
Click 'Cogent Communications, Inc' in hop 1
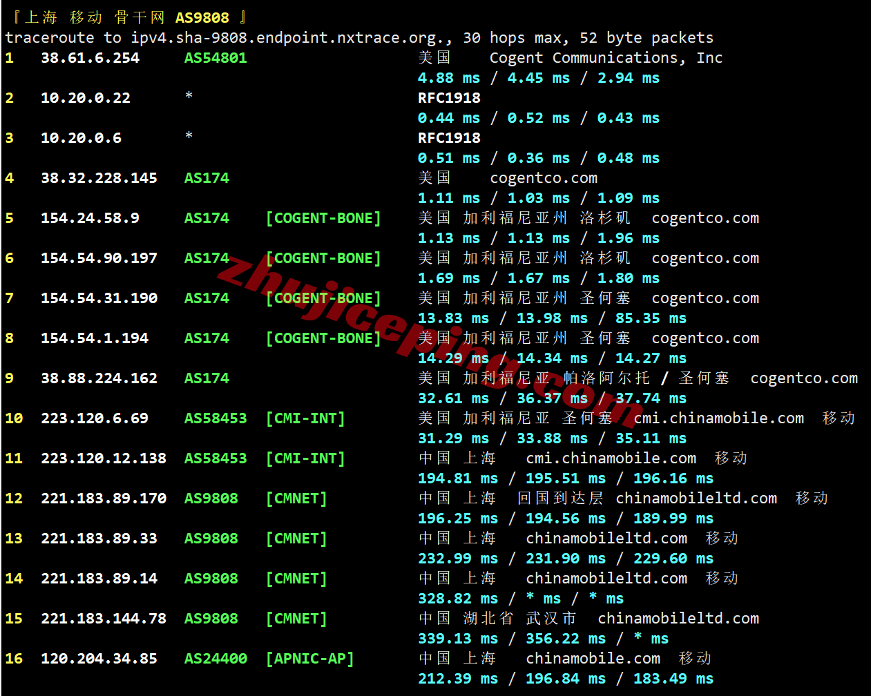pyautogui.click(x=606, y=58)
